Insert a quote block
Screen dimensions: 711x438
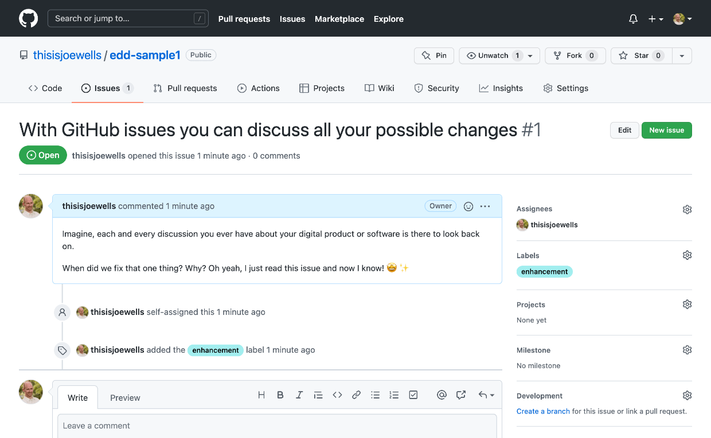(318, 395)
